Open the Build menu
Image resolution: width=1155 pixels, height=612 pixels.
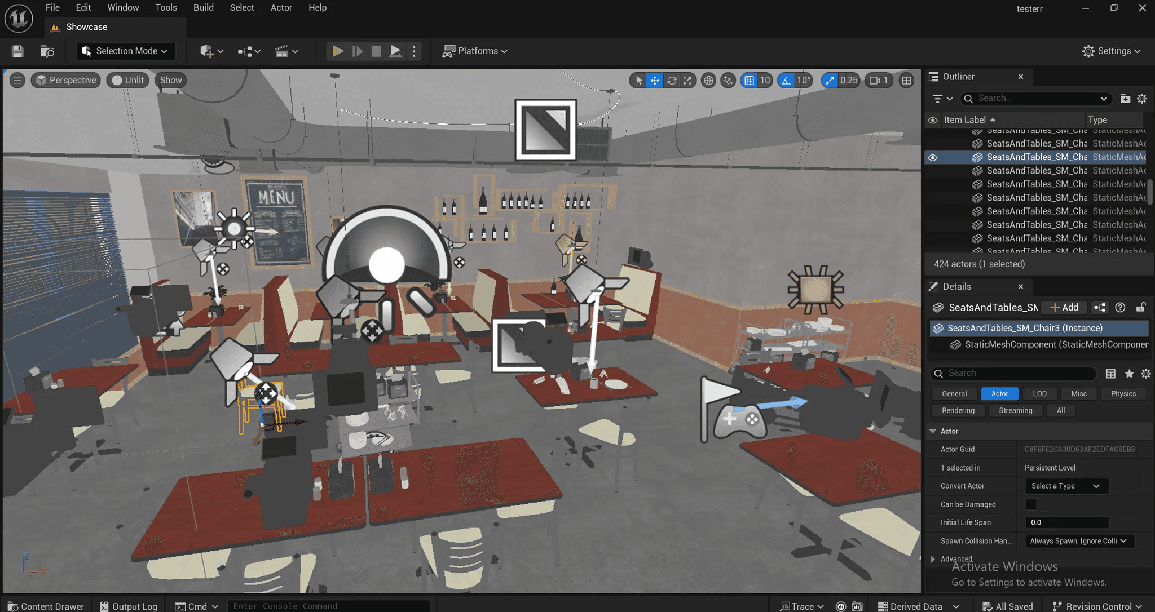[203, 8]
